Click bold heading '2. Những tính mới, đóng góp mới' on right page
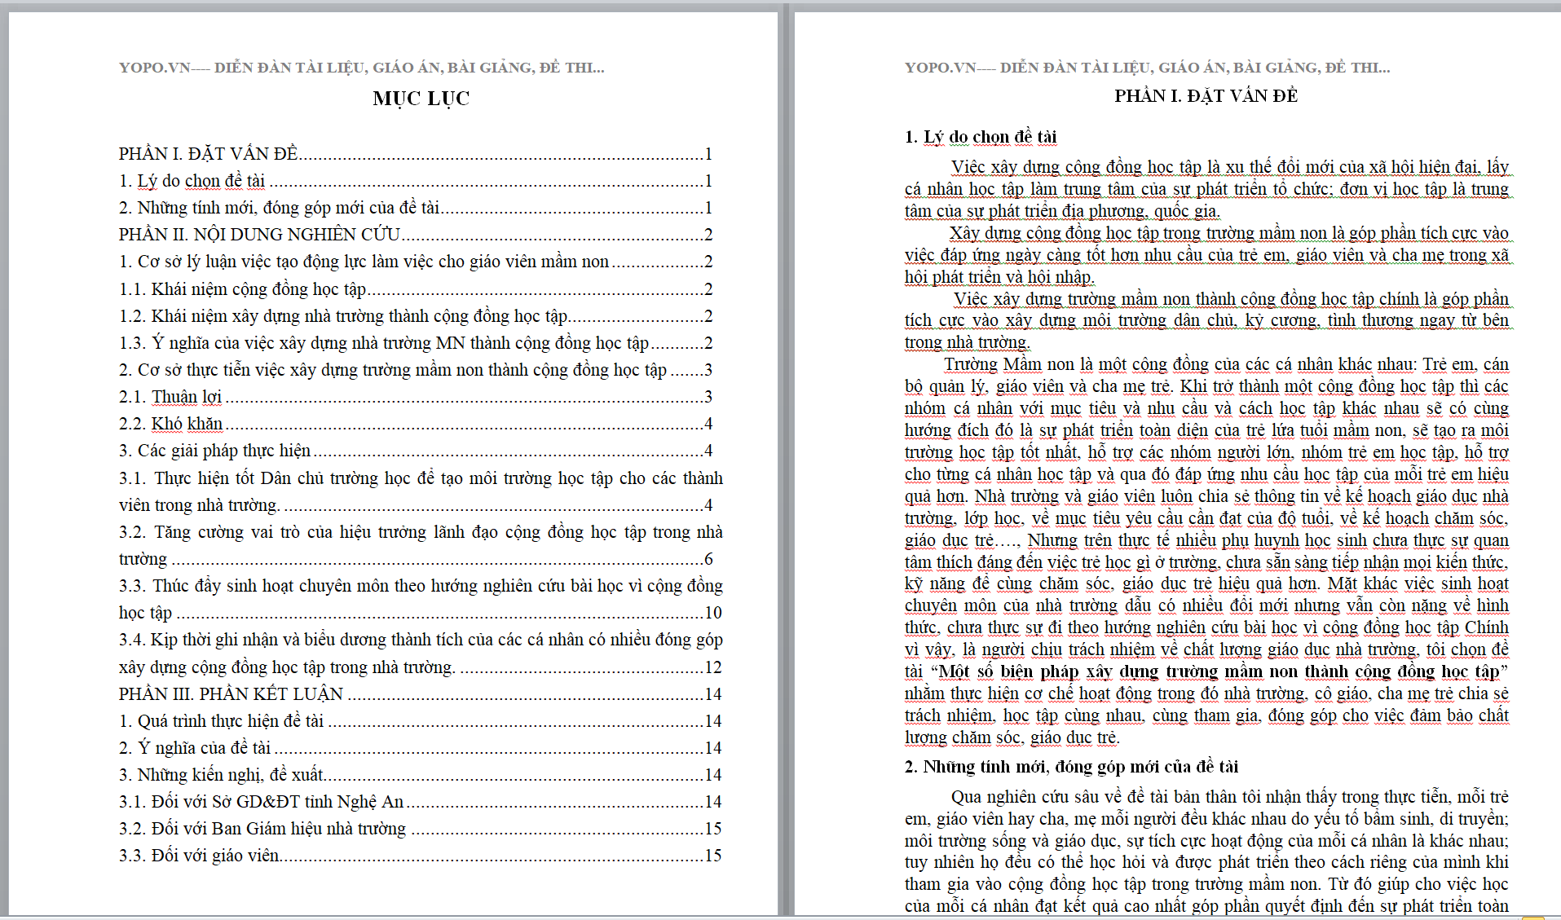1561x920 pixels. tap(1072, 767)
